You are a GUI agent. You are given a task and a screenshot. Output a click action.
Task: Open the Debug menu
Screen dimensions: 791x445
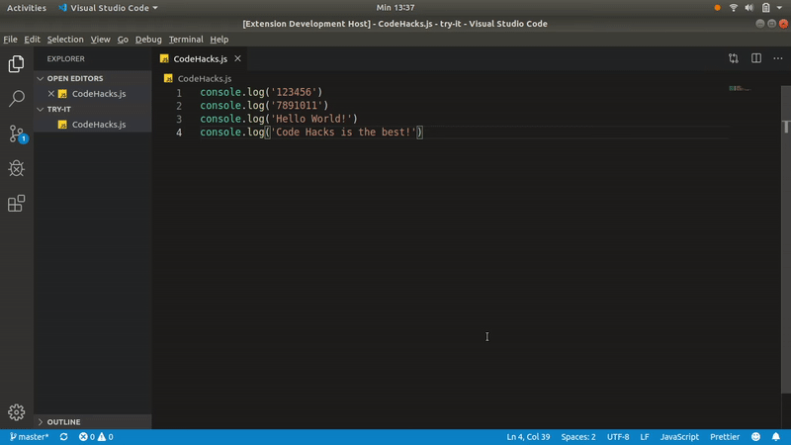148,40
